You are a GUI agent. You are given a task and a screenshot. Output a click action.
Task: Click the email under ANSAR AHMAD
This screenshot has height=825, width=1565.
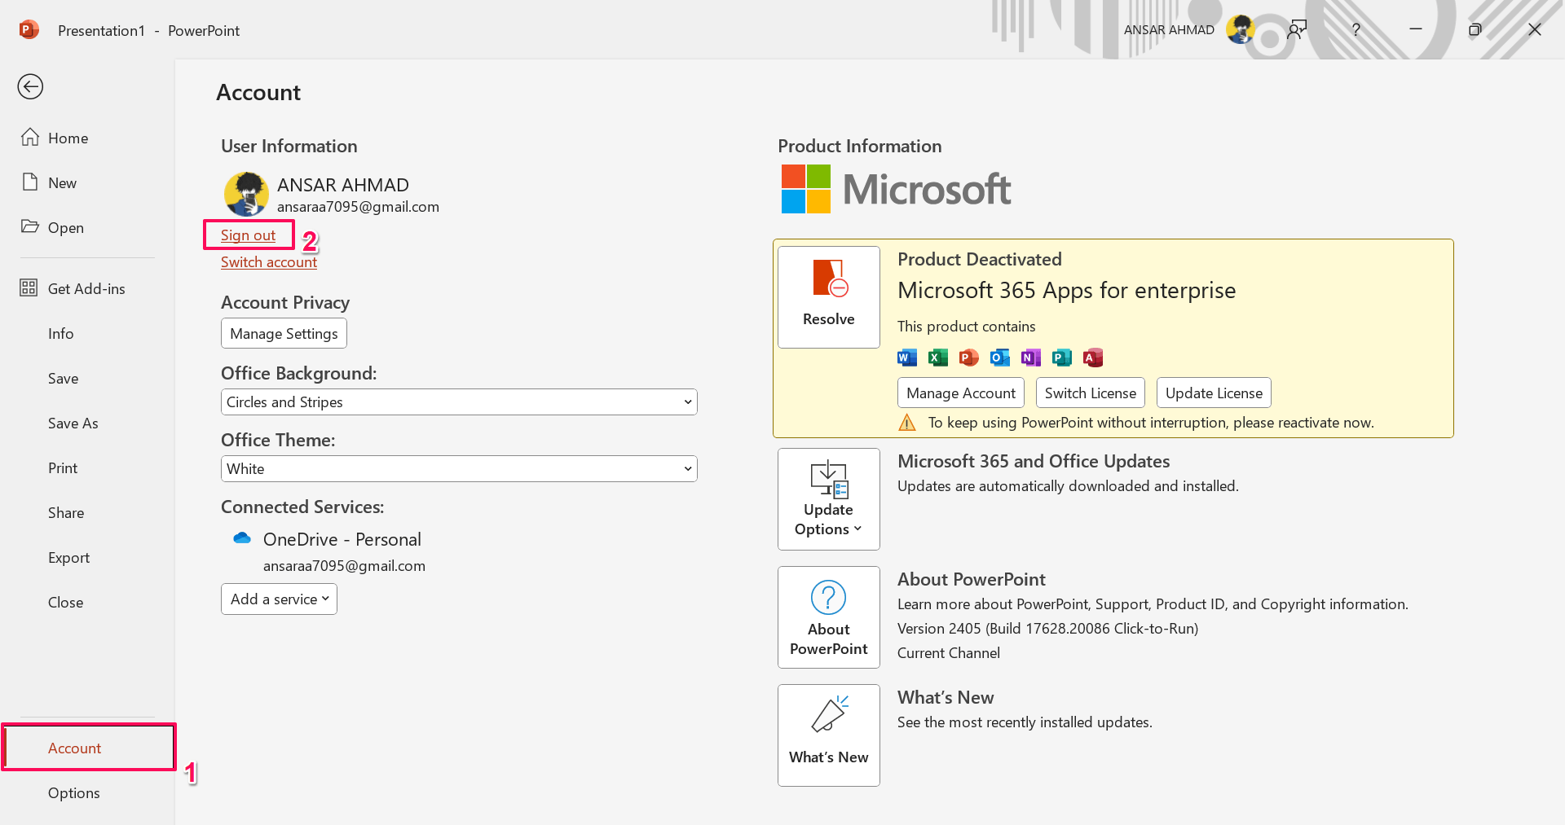358,207
